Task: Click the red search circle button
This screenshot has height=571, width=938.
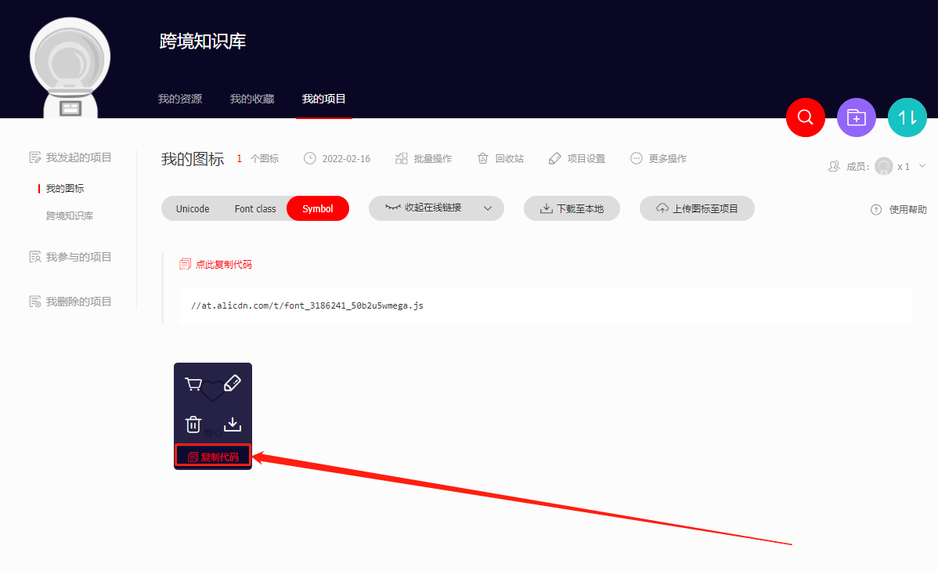Action: (806, 117)
